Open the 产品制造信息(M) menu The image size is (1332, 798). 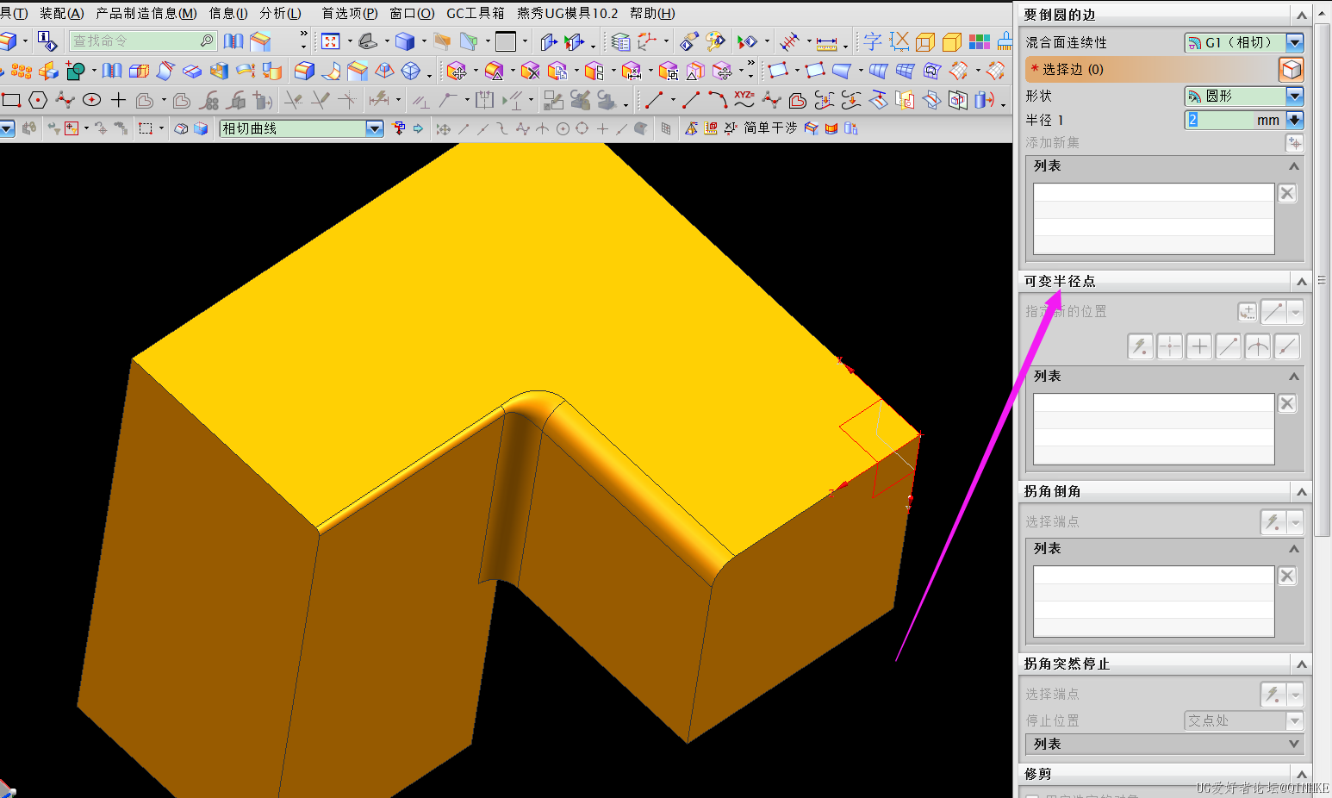point(146,14)
